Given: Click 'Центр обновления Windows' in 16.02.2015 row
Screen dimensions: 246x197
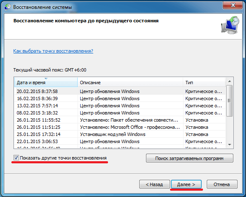Looking at the screenshot, I should pyautogui.click(x=110, y=98).
